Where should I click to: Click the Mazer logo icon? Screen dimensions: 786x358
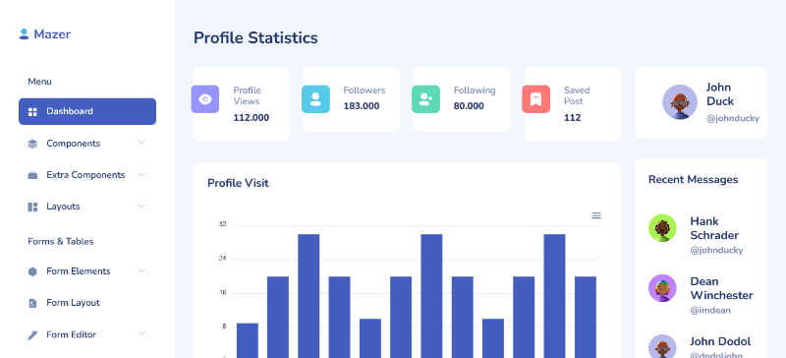24,34
